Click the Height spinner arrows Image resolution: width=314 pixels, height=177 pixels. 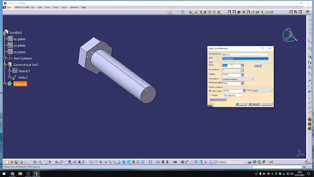[x=242, y=75]
